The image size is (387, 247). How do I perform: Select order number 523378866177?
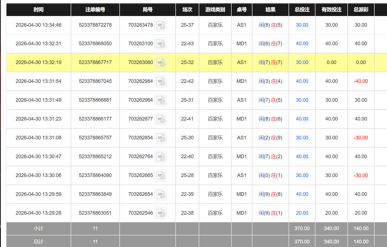pyautogui.click(x=95, y=119)
